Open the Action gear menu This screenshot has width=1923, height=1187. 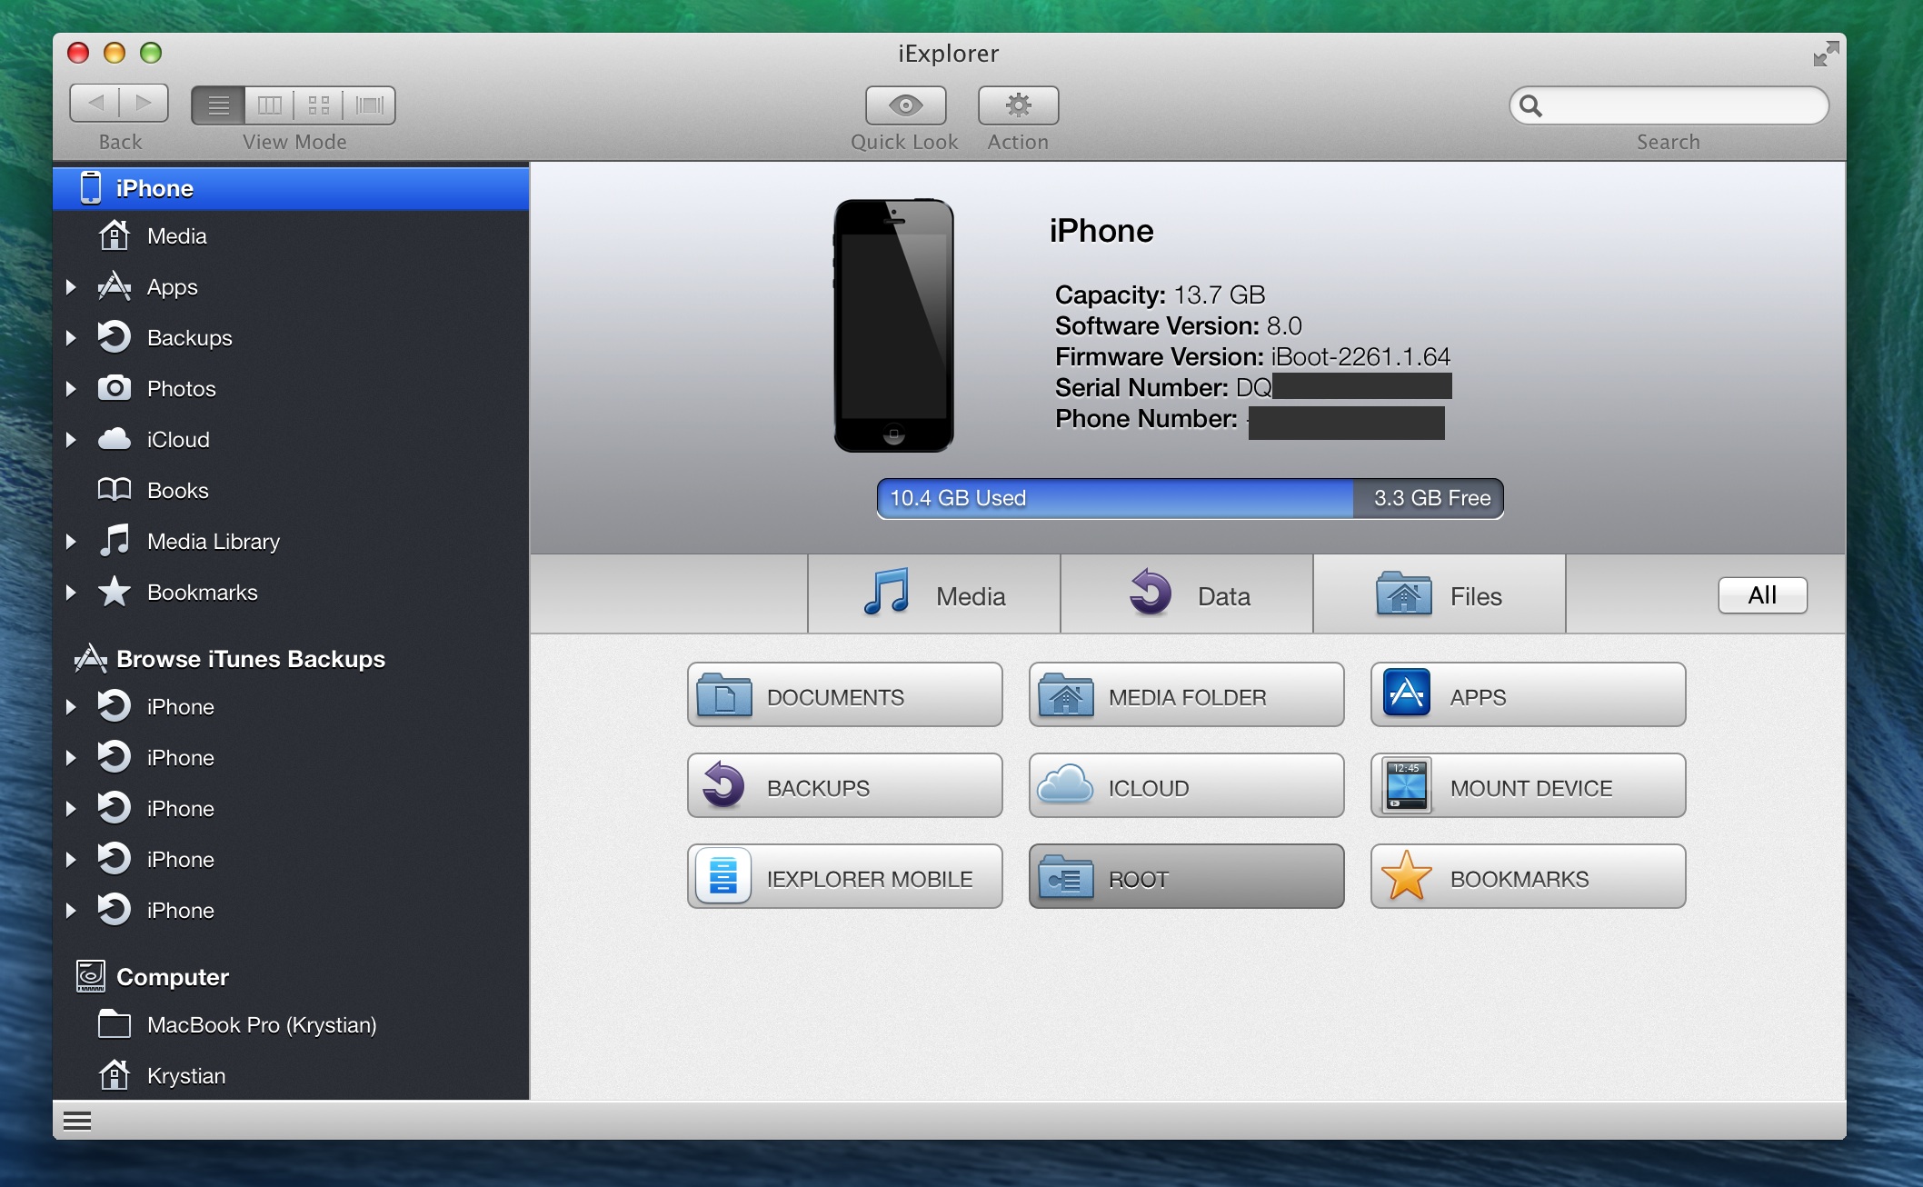(x=1018, y=105)
